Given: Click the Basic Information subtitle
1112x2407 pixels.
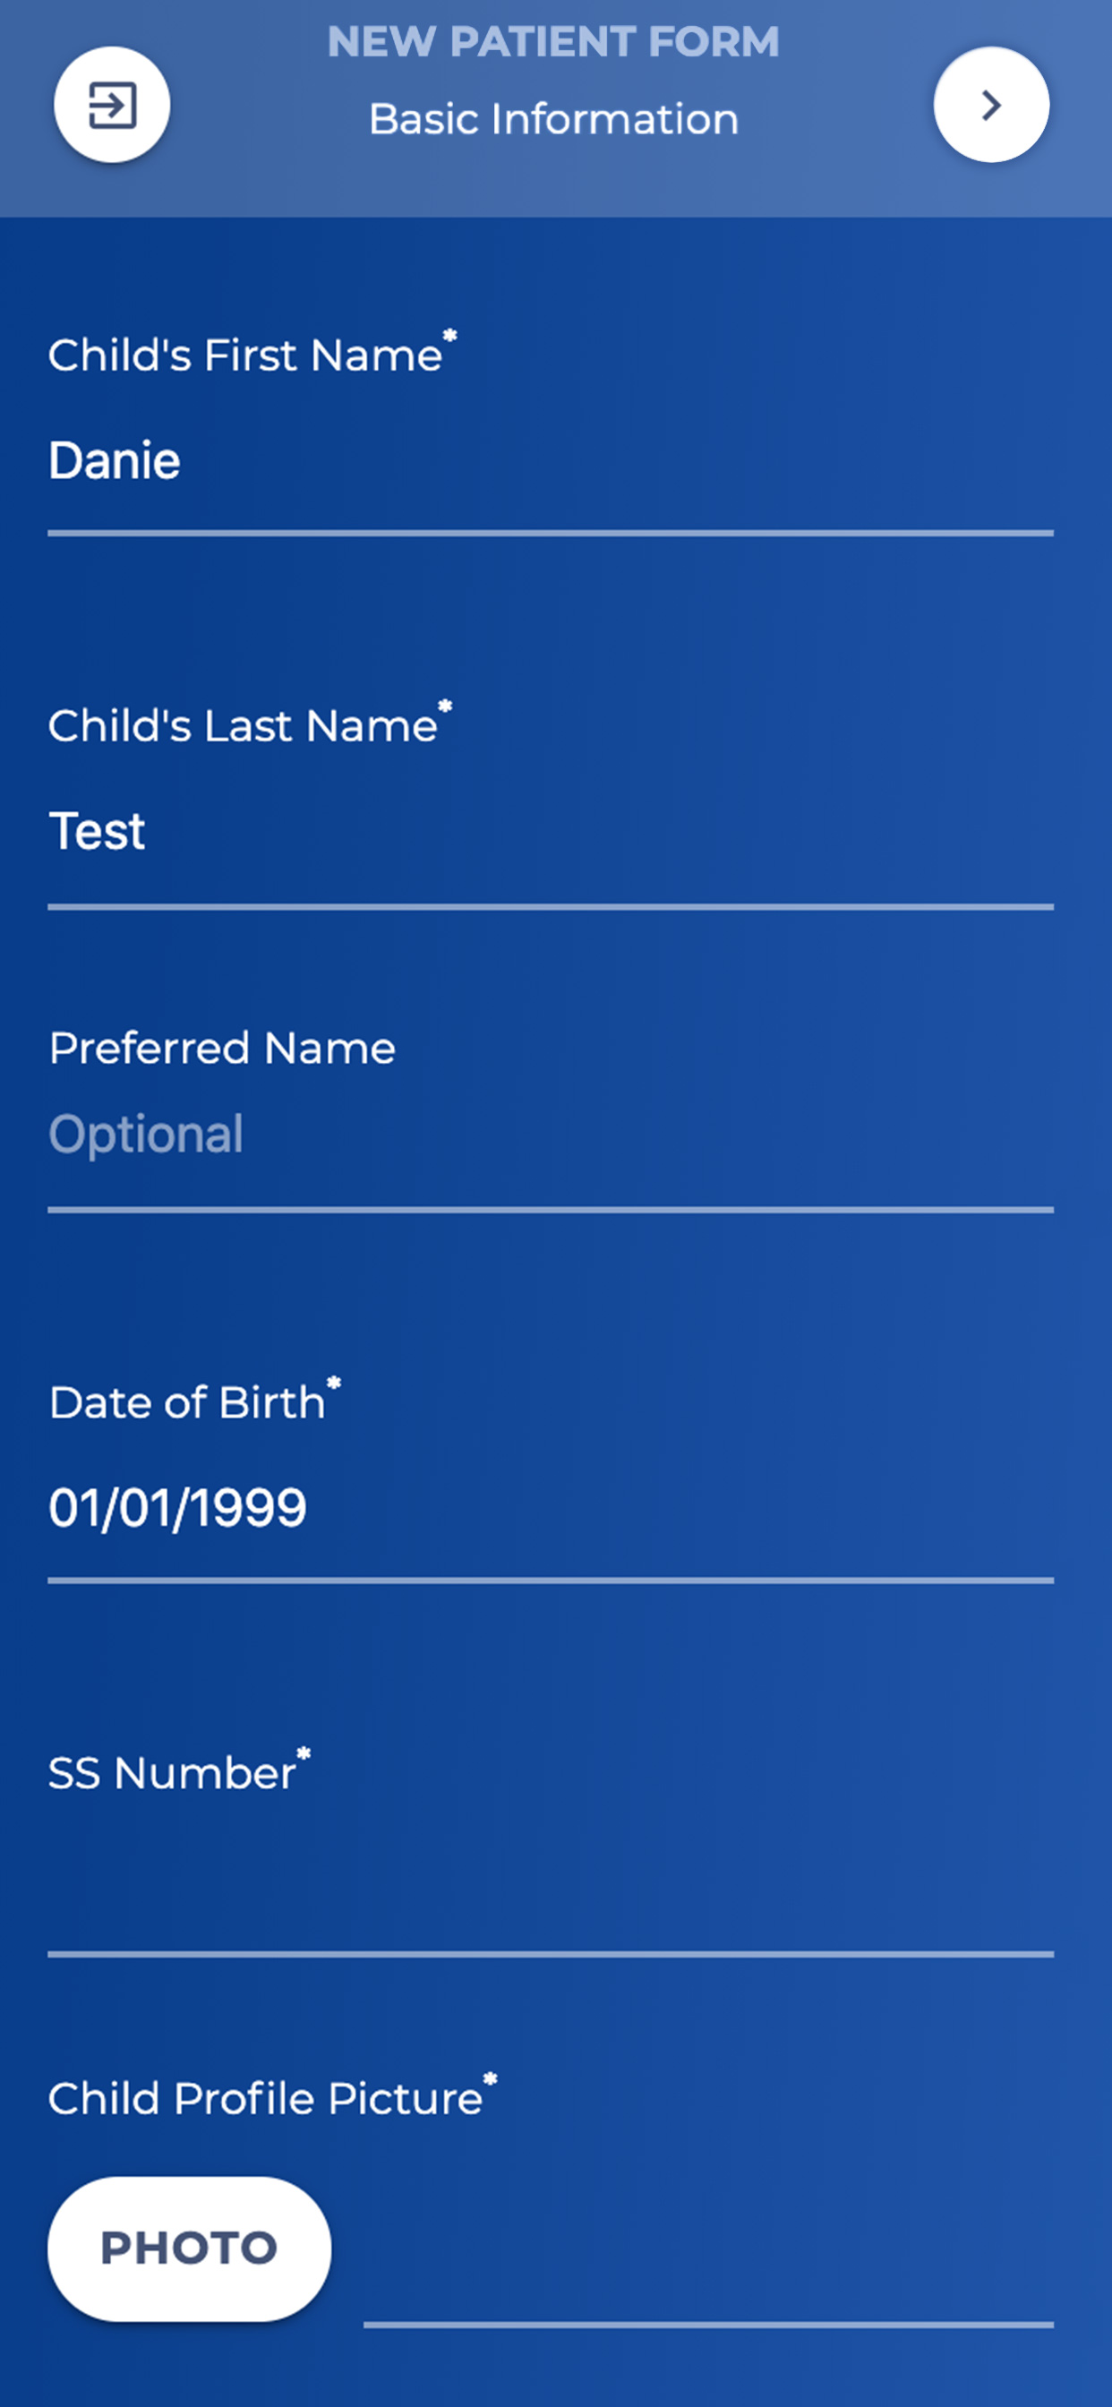Looking at the screenshot, I should point(553,120).
